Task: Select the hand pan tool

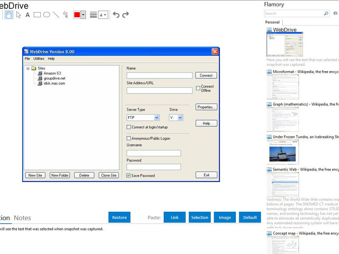Action: [9, 15]
